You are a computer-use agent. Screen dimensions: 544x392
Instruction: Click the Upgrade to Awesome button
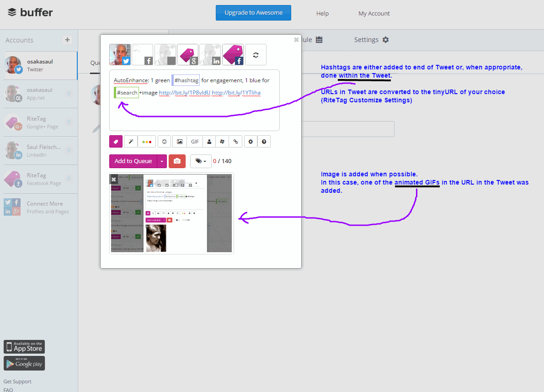[x=253, y=13]
